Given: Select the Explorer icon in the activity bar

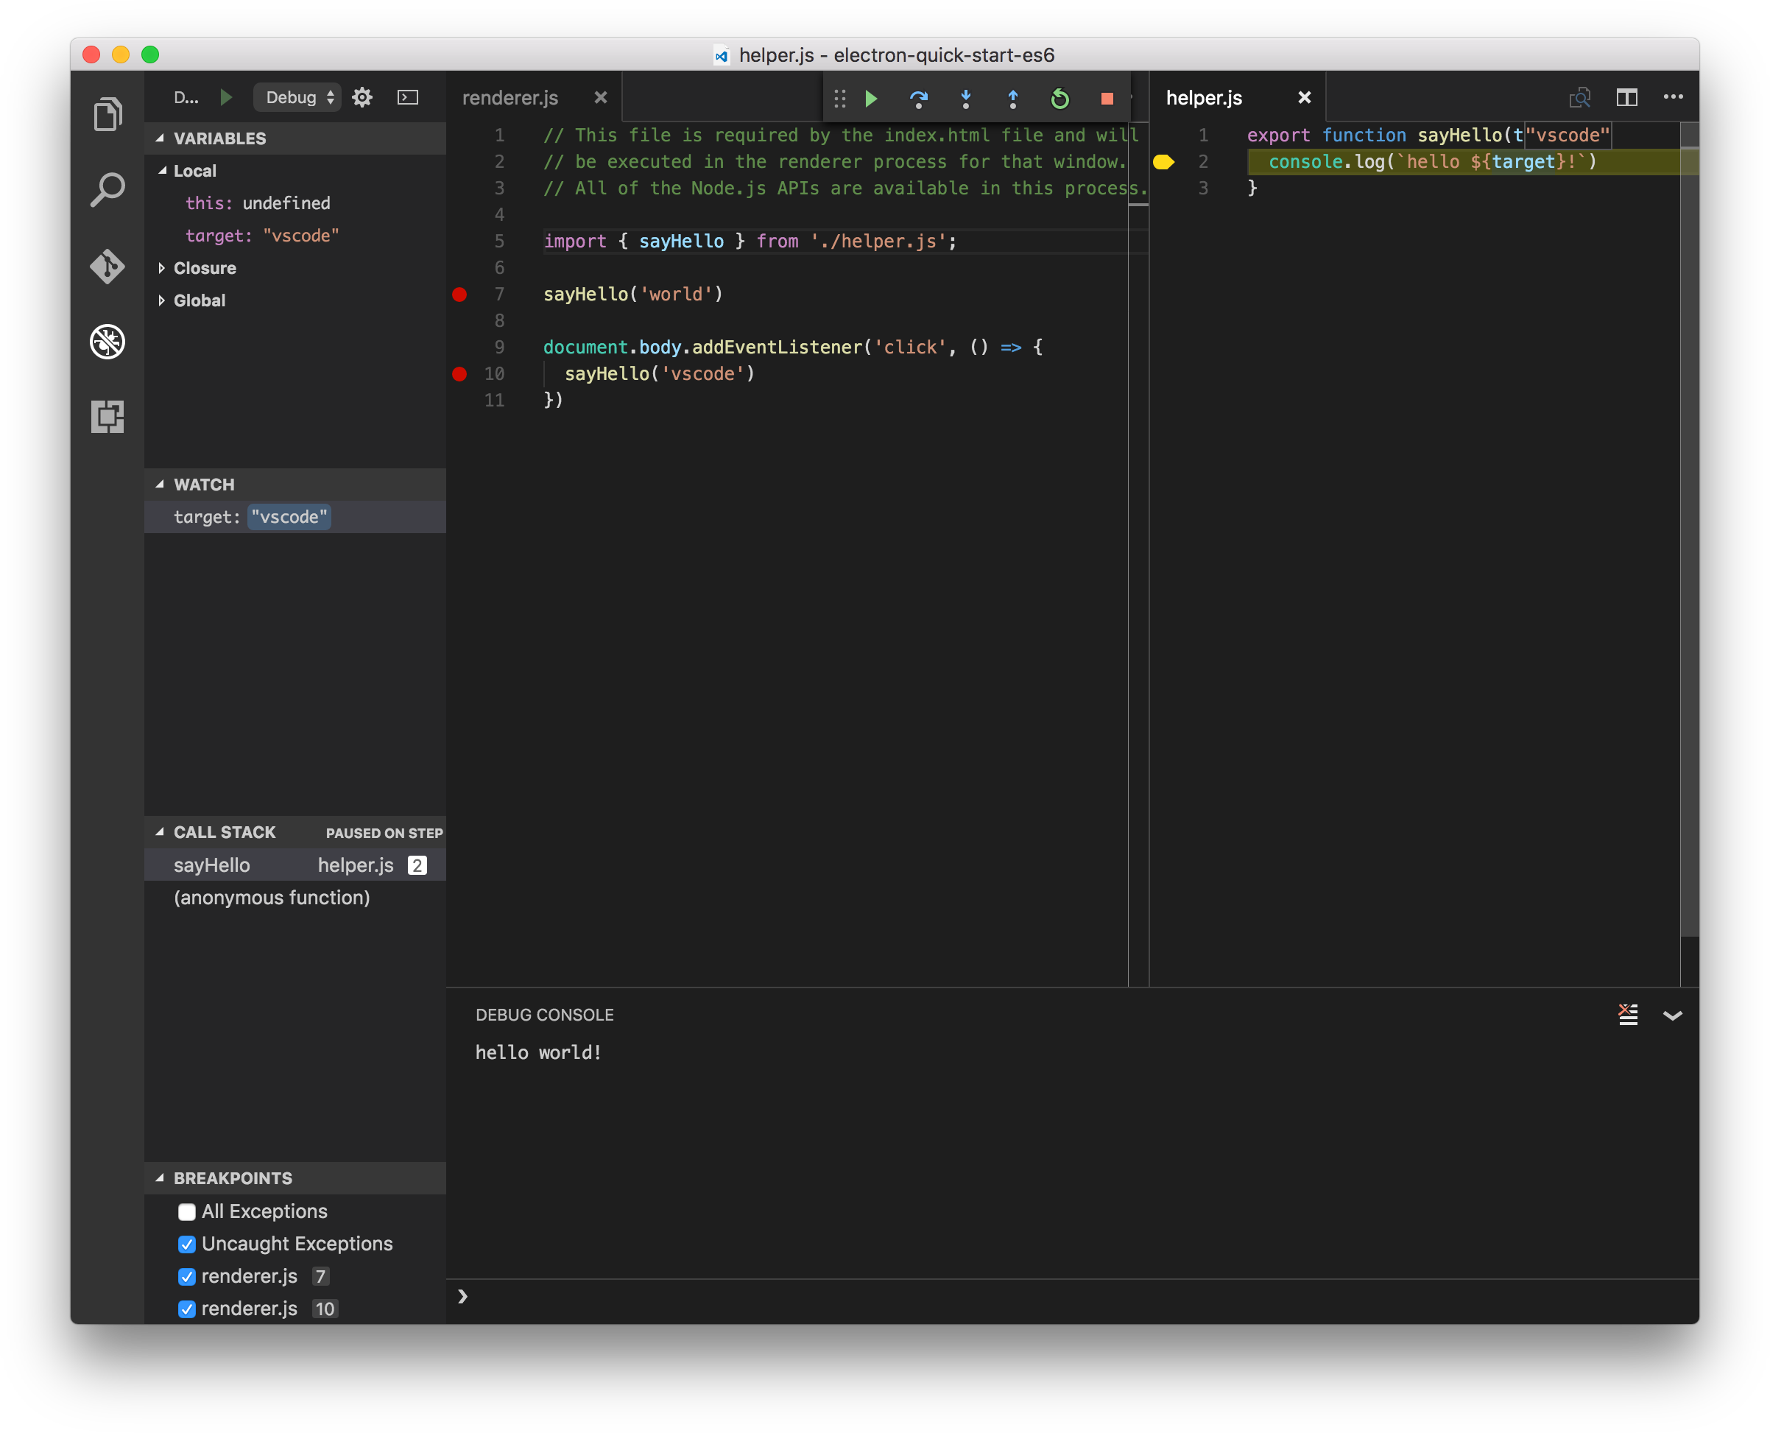Looking at the screenshot, I should pos(108,114).
